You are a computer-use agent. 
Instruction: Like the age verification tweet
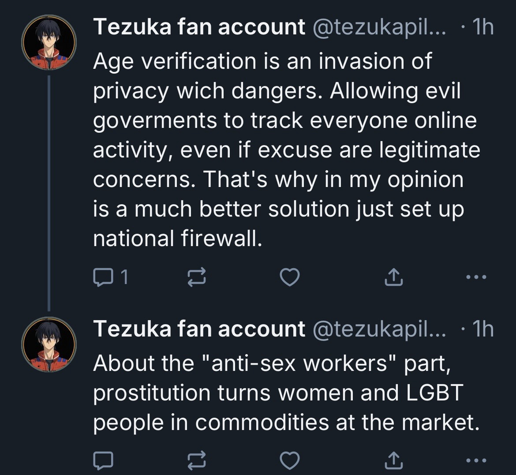tap(290, 277)
